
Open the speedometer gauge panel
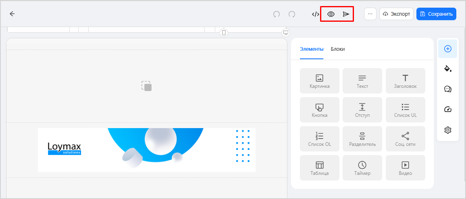pyautogui.click(x=447, y=110)
